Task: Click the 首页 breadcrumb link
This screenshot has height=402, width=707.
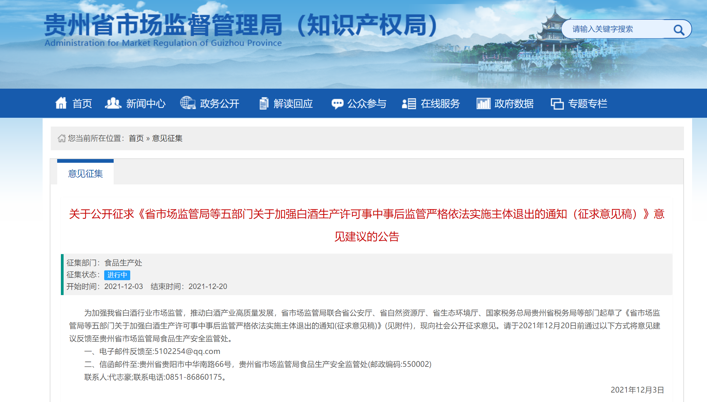Action: (x=136, y=138)
